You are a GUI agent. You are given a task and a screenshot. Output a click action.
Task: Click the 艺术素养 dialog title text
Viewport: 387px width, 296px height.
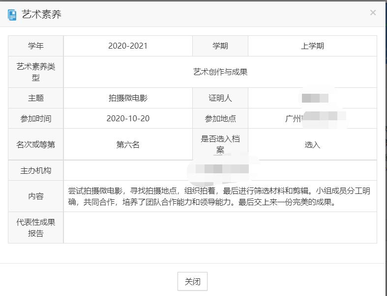pyautogui.click(x=42, y=15)
